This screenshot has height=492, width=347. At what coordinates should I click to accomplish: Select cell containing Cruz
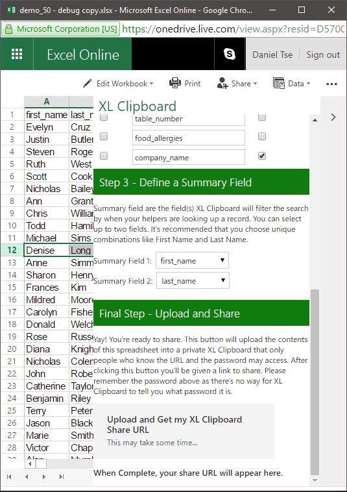82,127
